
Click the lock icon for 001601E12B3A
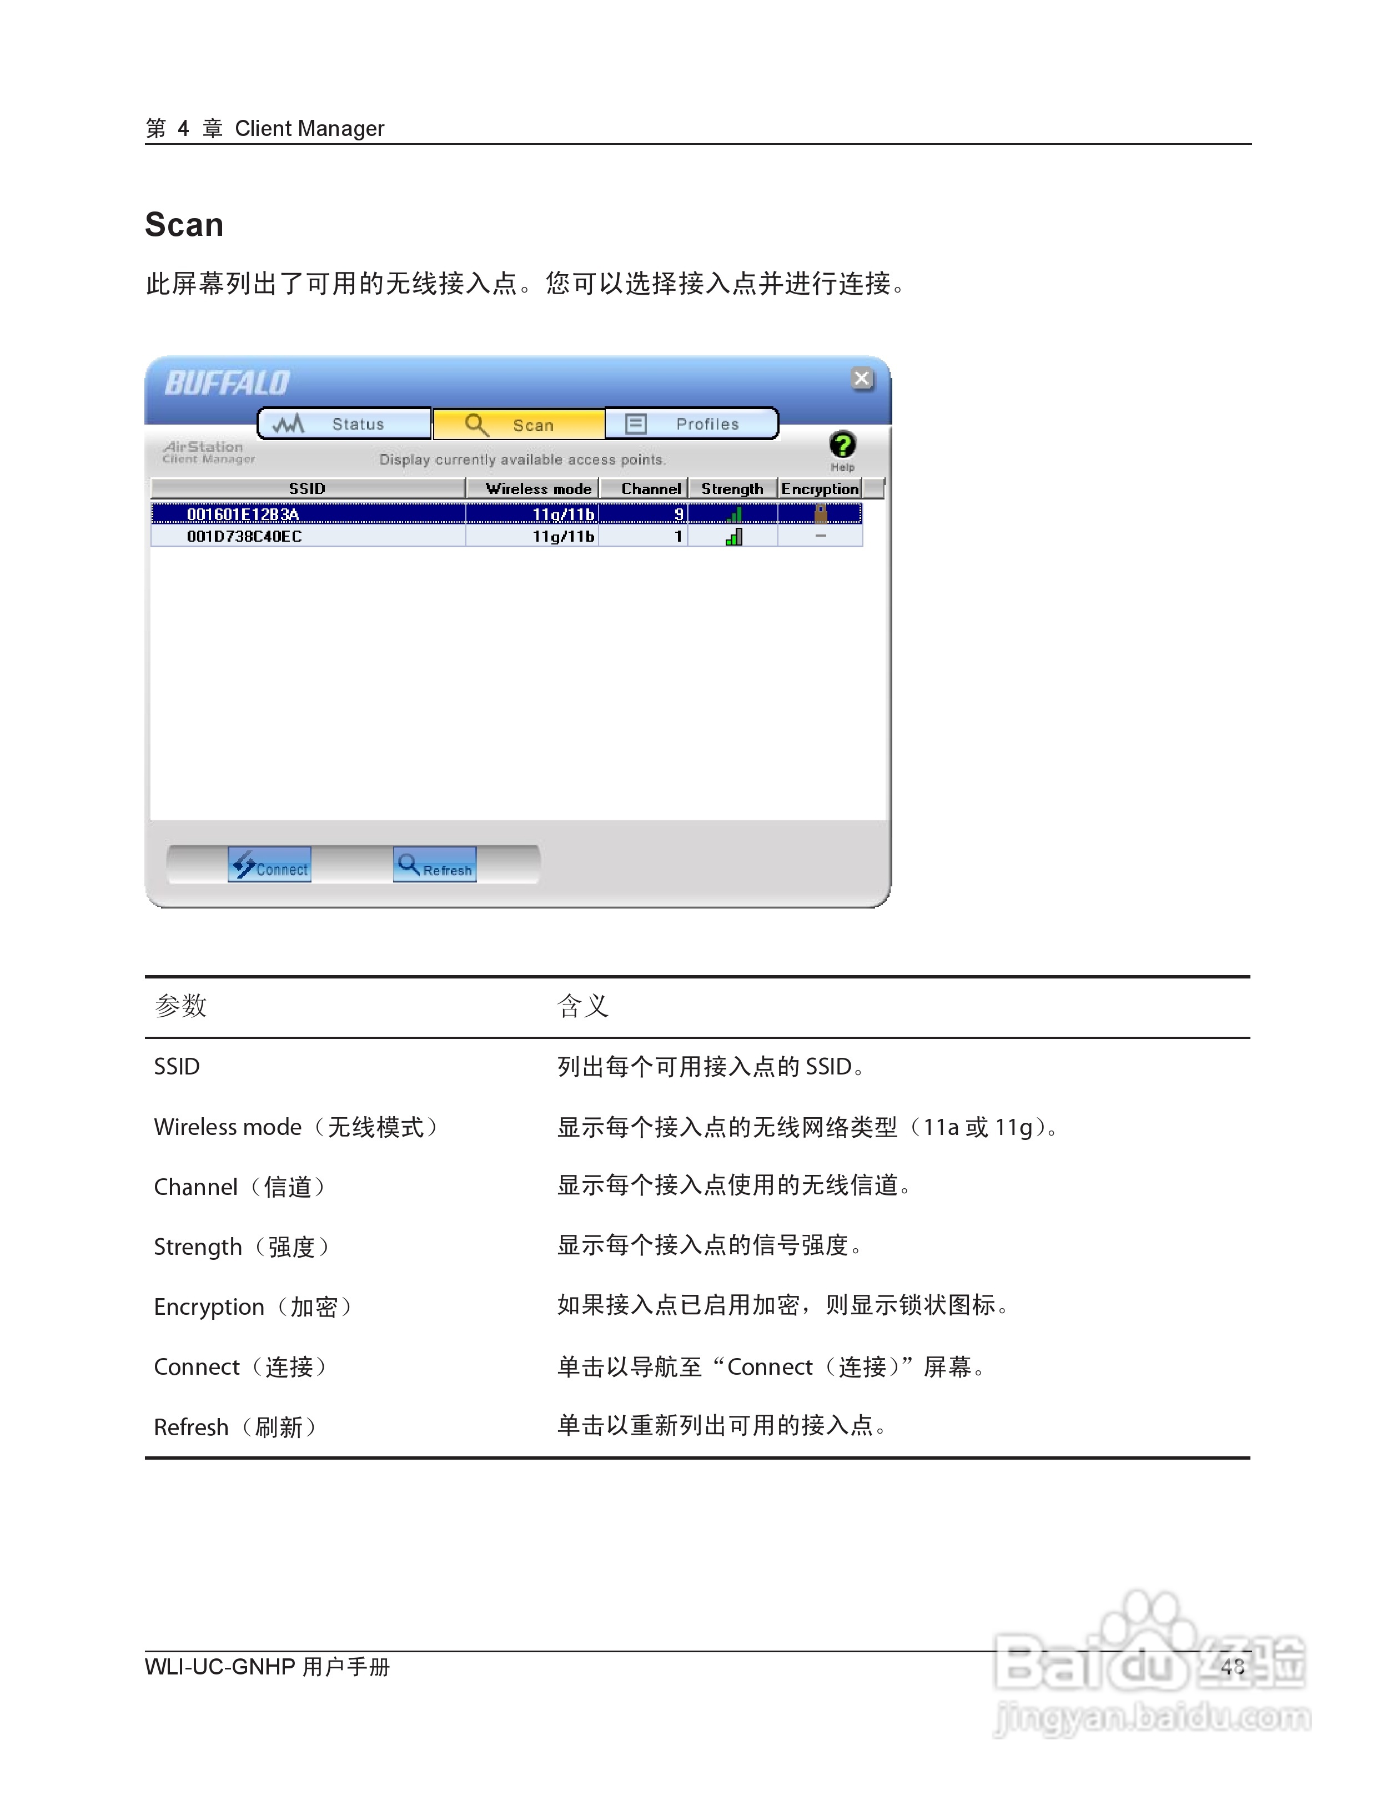click(820, 512)
